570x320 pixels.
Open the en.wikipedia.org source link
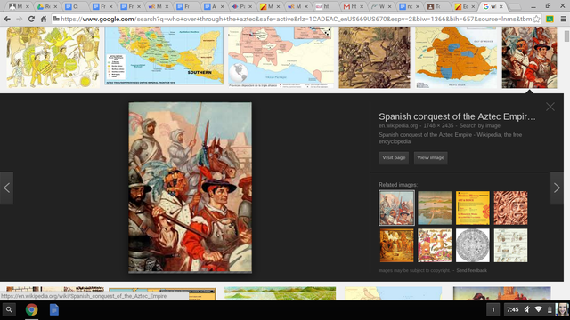pos(398,125)
